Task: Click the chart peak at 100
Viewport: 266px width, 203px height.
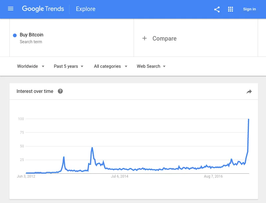Action: [x=248, y=119]
